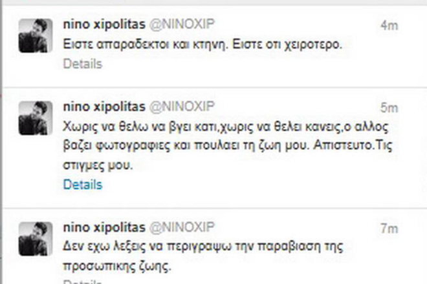Open the 4m timestamp permalink
The width and height of the screenshot is (427, 284).
click(389, 26)
